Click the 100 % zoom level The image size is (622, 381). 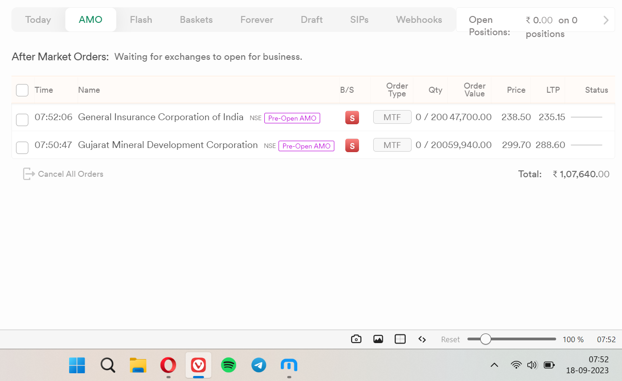573,339
